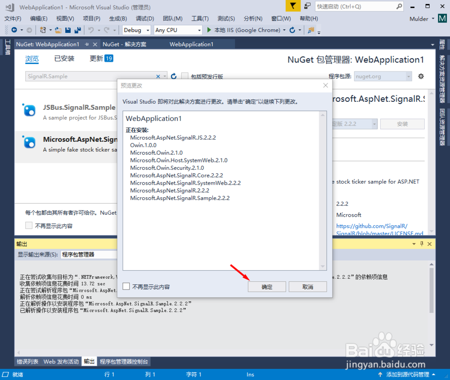Click the 确定 button in the preview dialog

(266, 286)
